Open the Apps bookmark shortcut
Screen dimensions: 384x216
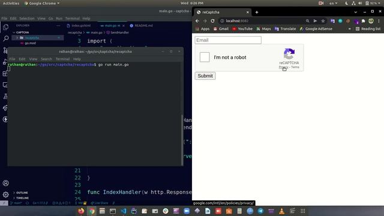pyautogui.click(x=203, y=29)
